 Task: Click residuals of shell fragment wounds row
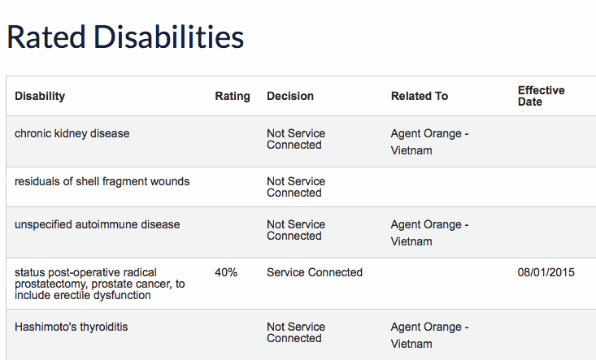[301, 187]
